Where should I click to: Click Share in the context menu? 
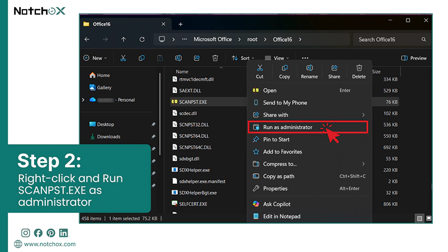334,72
